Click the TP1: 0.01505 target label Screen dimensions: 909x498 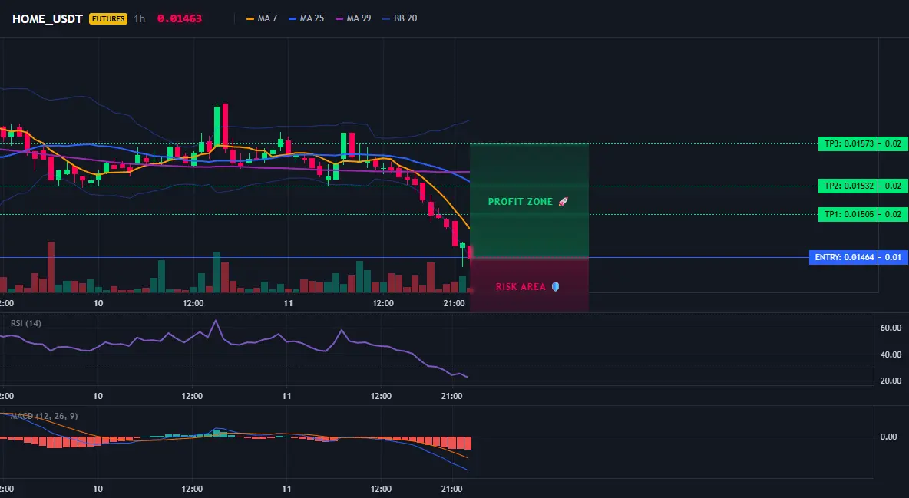click(848, 215)
